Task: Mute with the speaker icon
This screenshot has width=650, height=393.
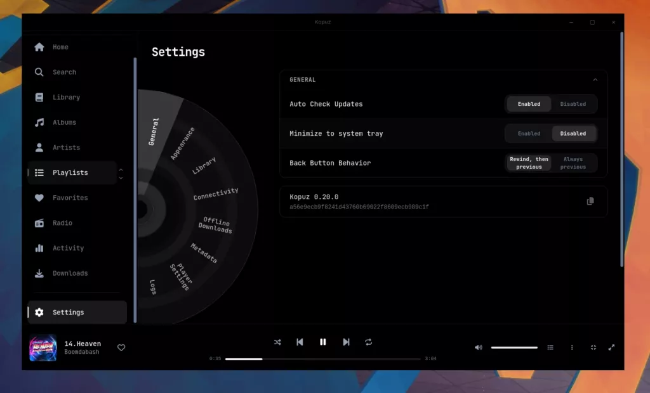Action: point(479,347)
